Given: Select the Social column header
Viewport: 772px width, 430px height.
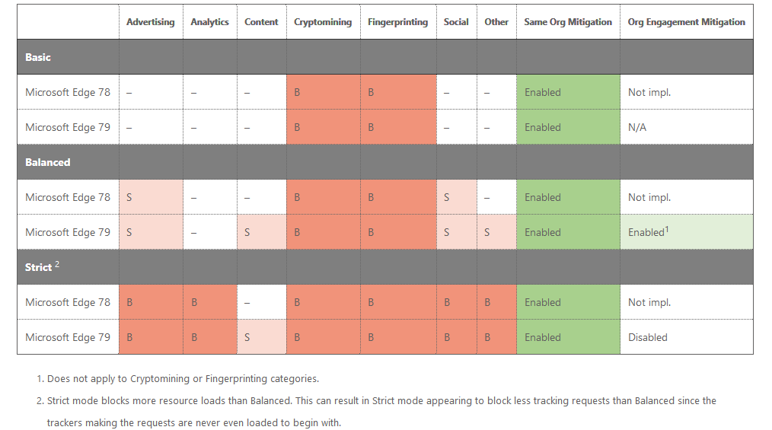Looking at the screenshot, I should tap(456, 22).
